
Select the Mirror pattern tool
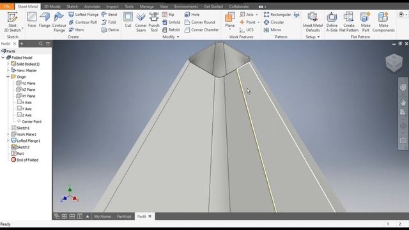(x=273, y=30)
